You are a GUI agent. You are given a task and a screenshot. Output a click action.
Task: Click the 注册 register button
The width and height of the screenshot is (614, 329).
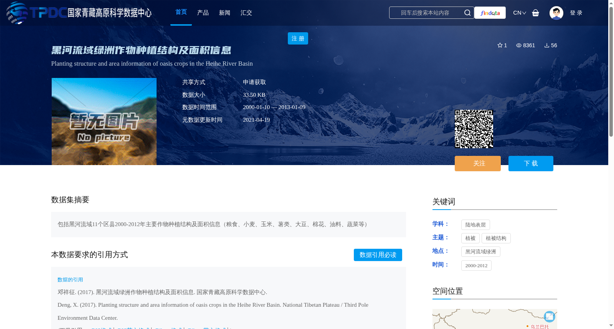coord(298,38)
